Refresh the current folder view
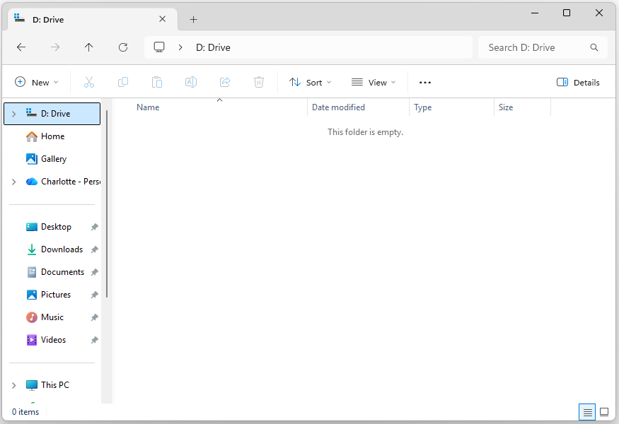The image size is (619, 424). 123,47
